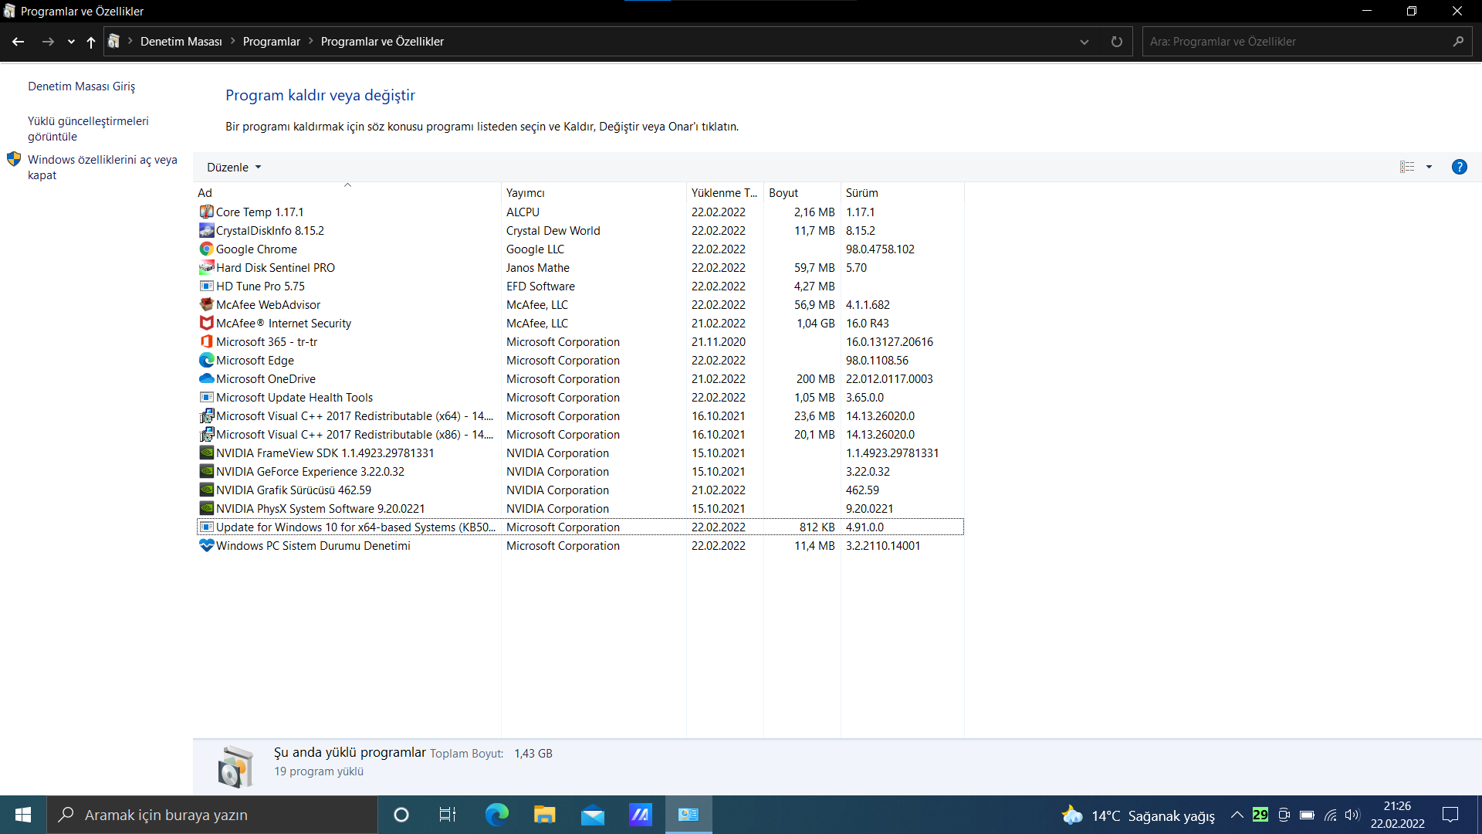Sort by the Boyut column header

click(x=802, y=192)
